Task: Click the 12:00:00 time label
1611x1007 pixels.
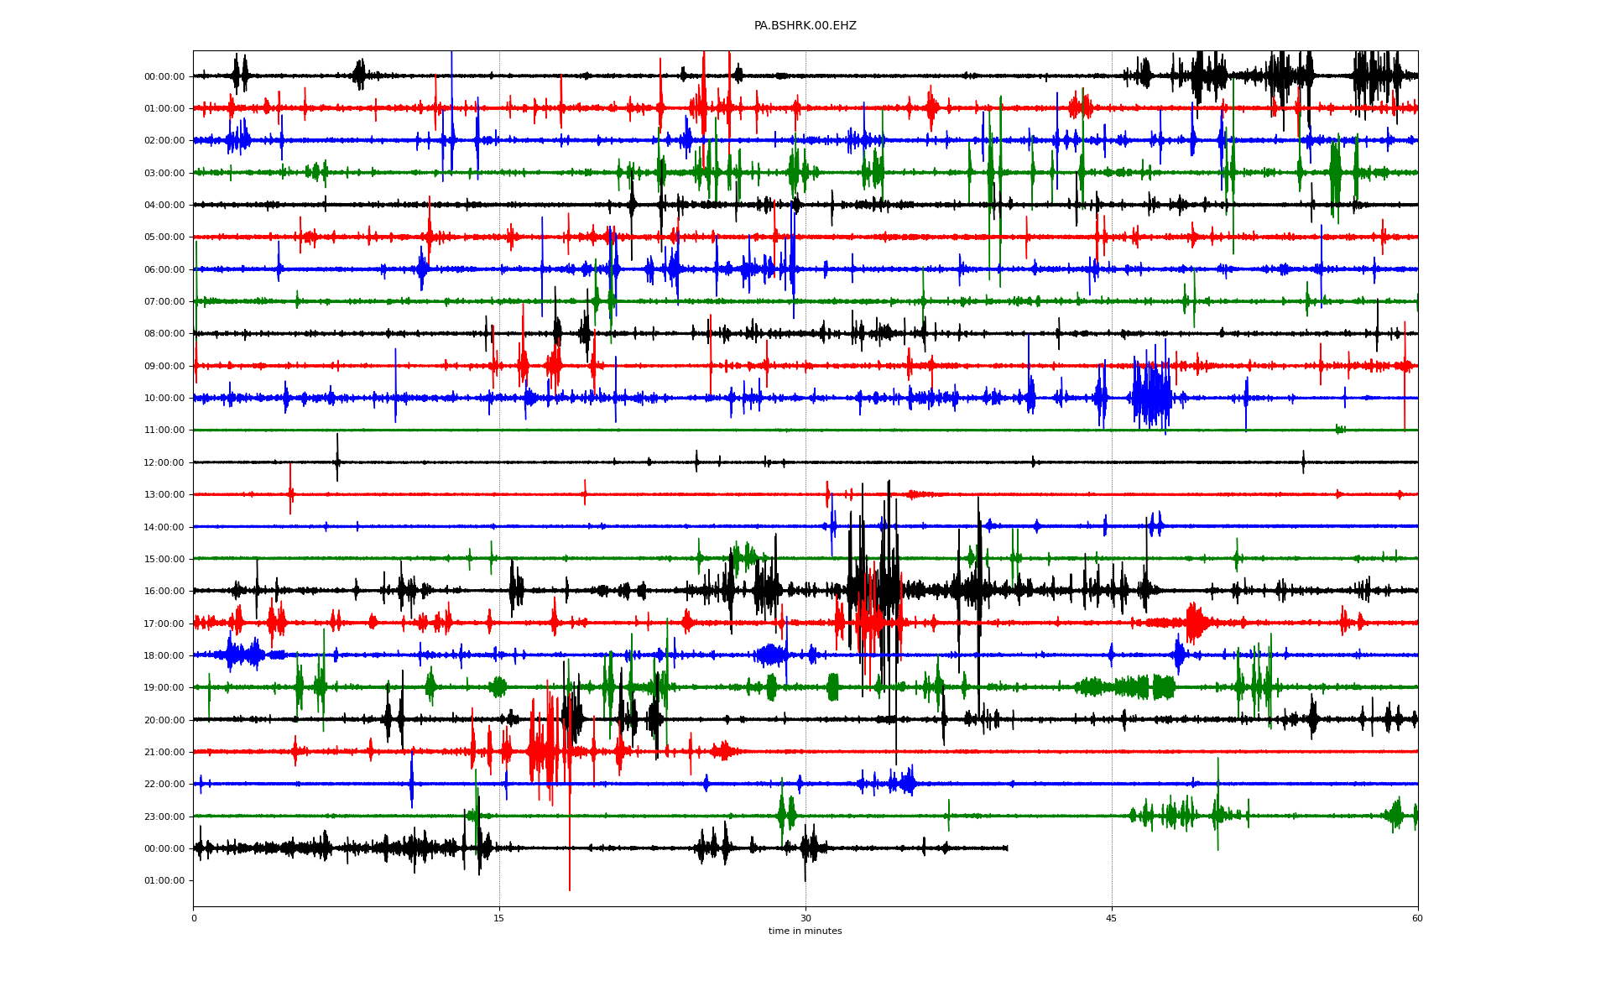Action: 164,463
